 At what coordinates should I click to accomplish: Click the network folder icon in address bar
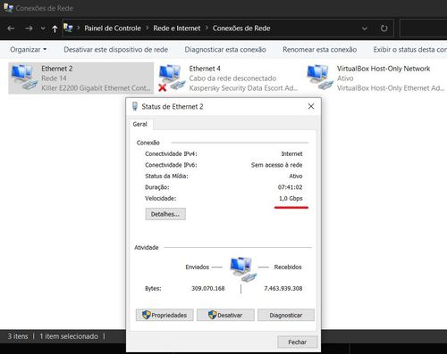point(68,28)
